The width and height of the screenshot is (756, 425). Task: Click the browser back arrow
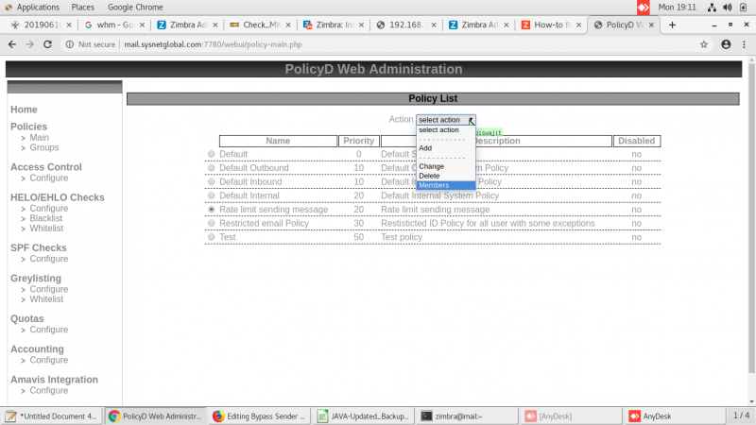[12, 44]
